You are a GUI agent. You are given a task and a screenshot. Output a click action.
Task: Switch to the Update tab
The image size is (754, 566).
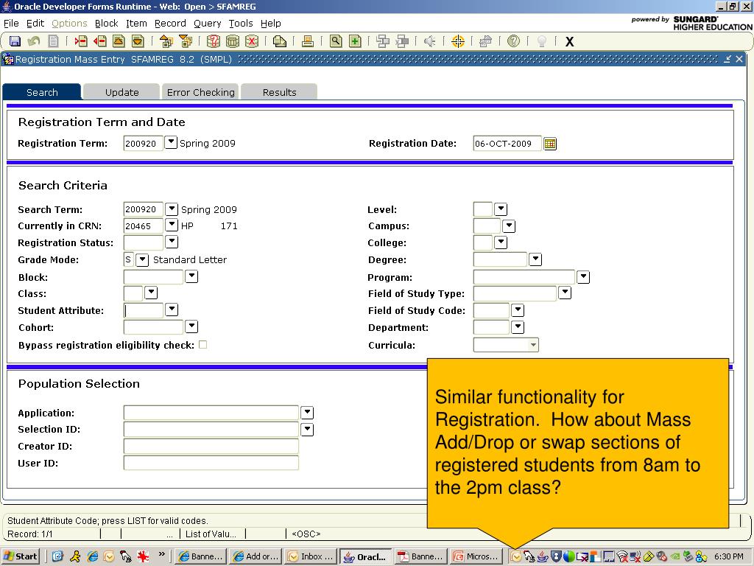pyautogui.click(x=121, y=92)
